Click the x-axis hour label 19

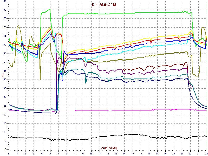click(166, 153)
